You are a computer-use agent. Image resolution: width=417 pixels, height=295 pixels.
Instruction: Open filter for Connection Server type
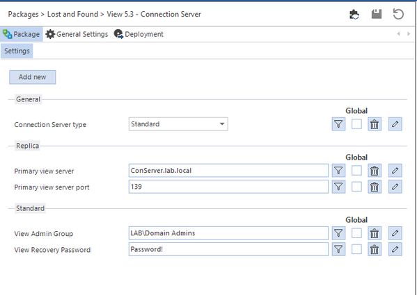[338, 124]
